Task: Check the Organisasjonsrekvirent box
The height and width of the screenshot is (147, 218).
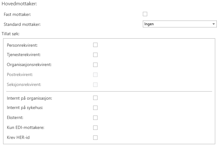Action: coord(95,65)
